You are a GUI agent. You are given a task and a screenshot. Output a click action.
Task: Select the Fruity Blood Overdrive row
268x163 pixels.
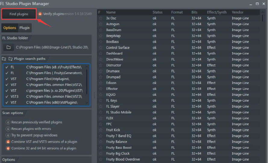click(x=123, y=159)
